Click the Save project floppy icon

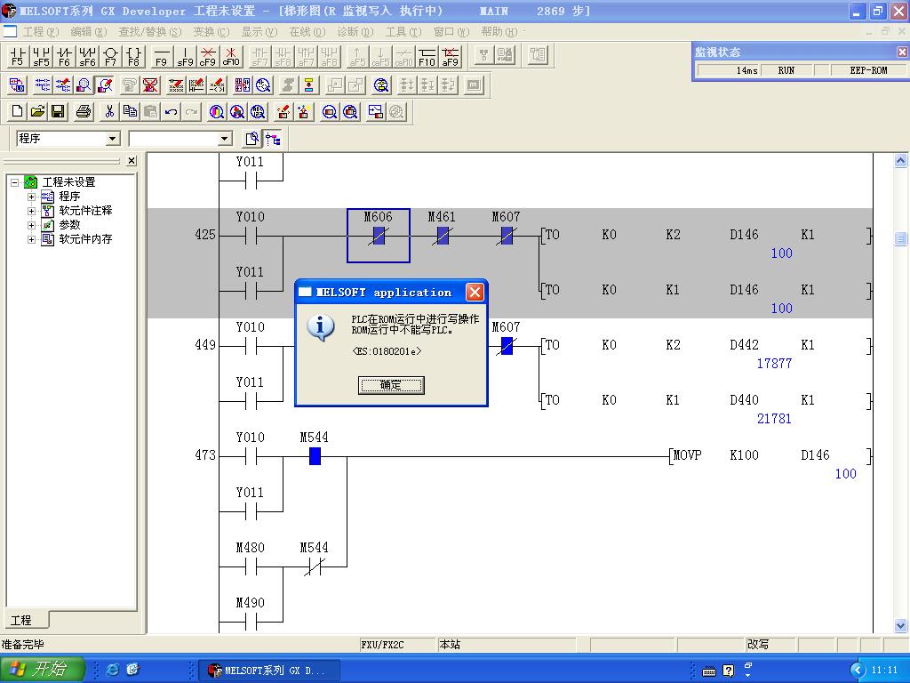58,111
